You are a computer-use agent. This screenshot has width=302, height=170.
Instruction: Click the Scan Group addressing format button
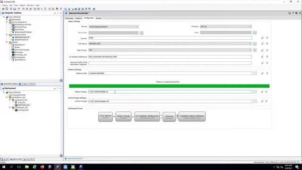tap(124, 117)
